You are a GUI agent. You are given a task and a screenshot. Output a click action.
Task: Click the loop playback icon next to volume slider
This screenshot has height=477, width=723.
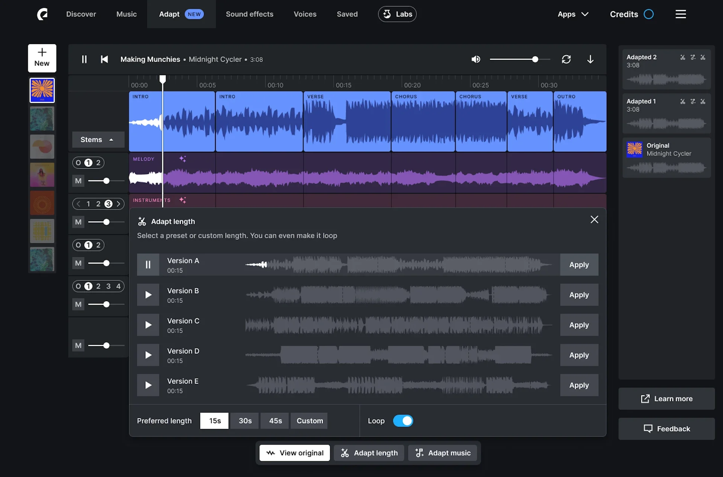point(566,59)
